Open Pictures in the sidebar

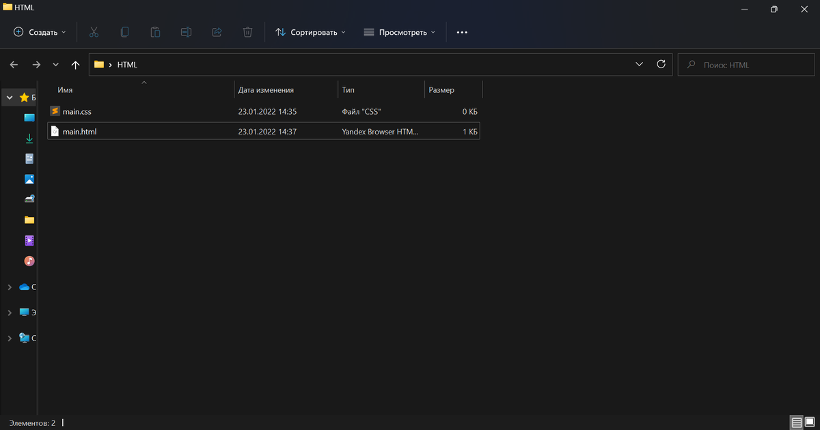(29, 179)
